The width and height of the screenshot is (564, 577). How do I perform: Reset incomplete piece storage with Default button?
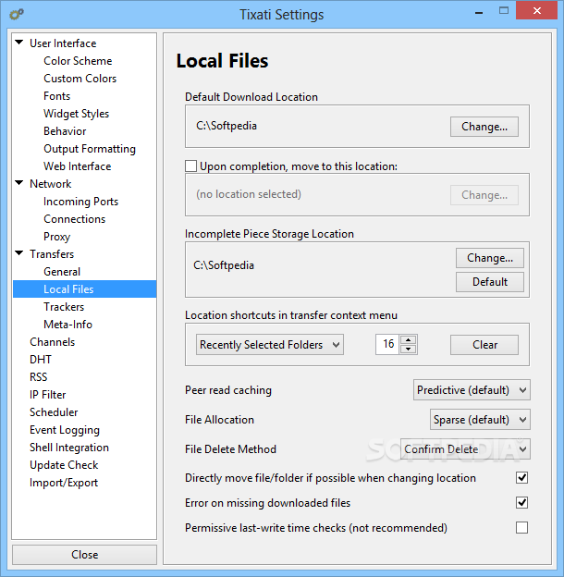coord(490,282)
